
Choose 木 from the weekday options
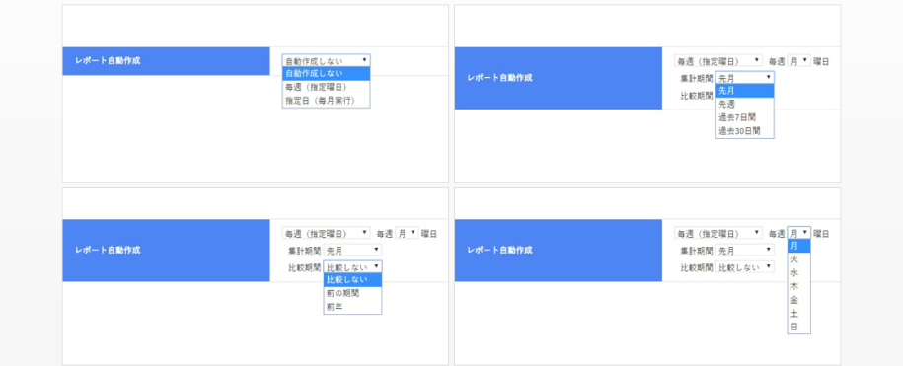coord(798,286)
